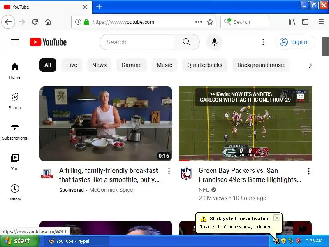
Task: Open options menu for McCormick ad
Action: [x=169, y=171]
